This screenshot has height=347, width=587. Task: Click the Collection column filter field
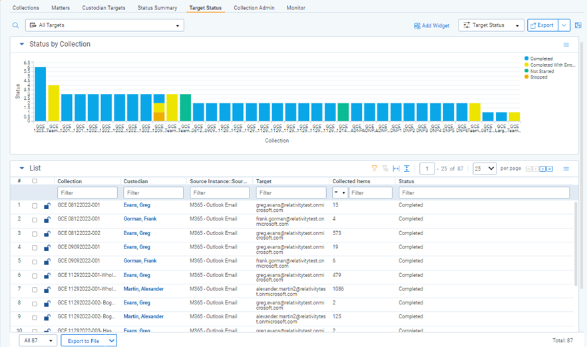pos(87,192)
